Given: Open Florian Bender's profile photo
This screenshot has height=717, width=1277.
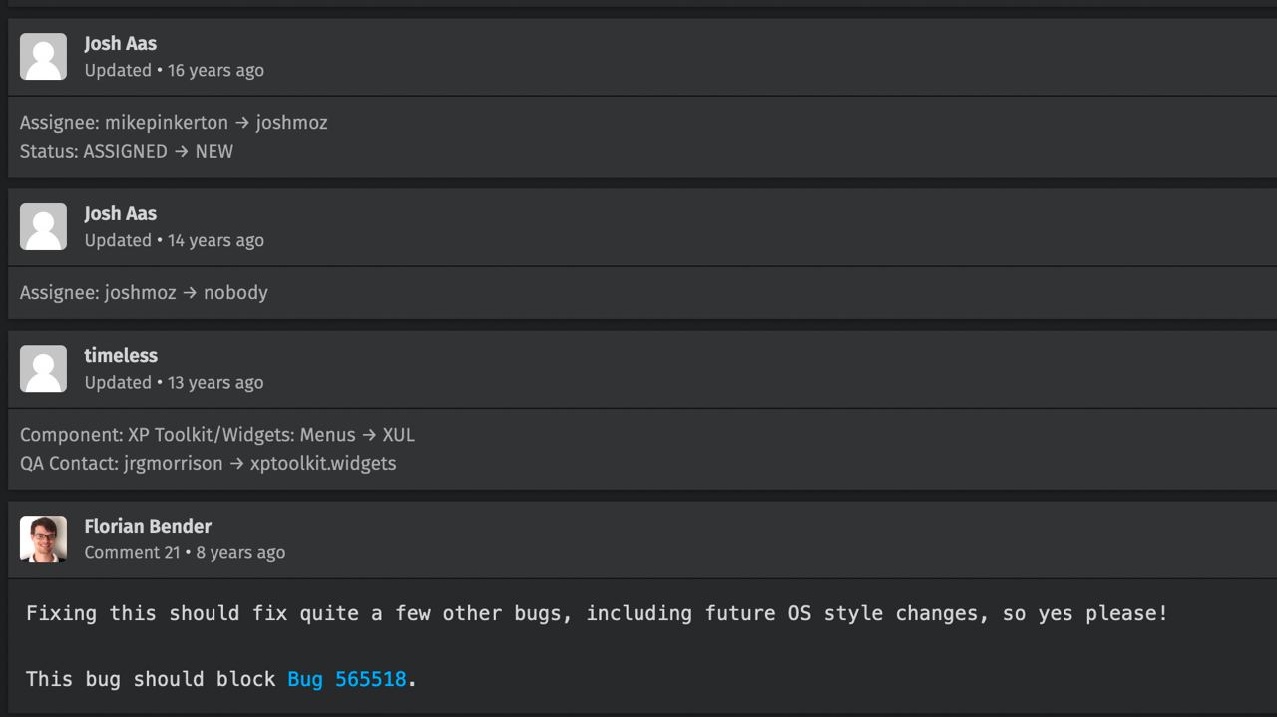Looking at the screenshot, I should [43, 539].
